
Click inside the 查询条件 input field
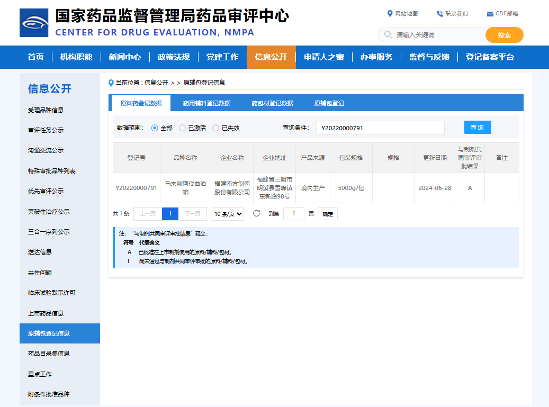tap(380, 127)
